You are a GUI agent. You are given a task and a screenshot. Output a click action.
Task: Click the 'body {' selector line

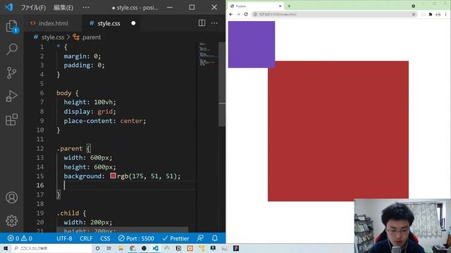pos(68,93)
